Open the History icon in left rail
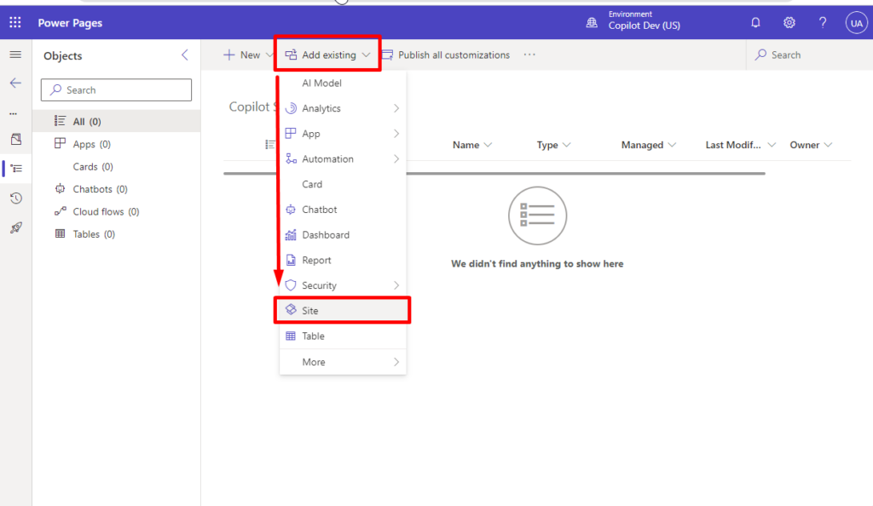This screenshot has width=873, height=506. tap(16, 198)
